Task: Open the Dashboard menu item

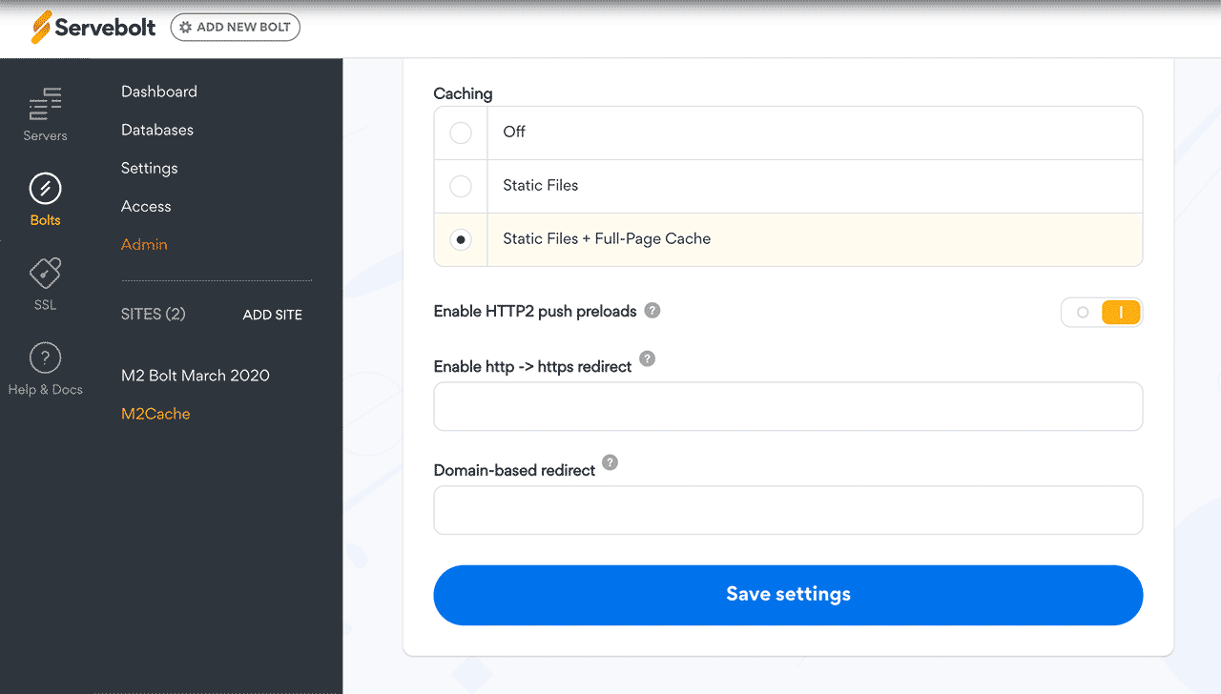Action: click(x=159, y=92)
